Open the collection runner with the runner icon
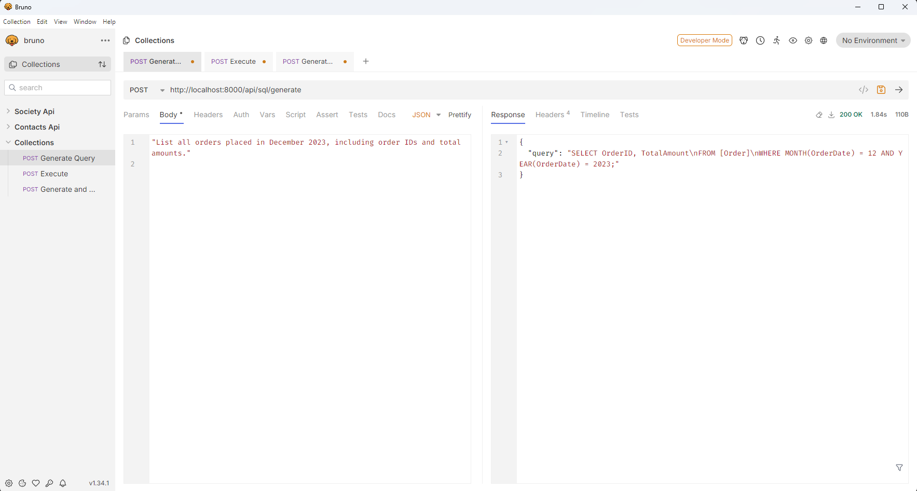The width and height of the screenshot is (917, 491). coord(777,40)
